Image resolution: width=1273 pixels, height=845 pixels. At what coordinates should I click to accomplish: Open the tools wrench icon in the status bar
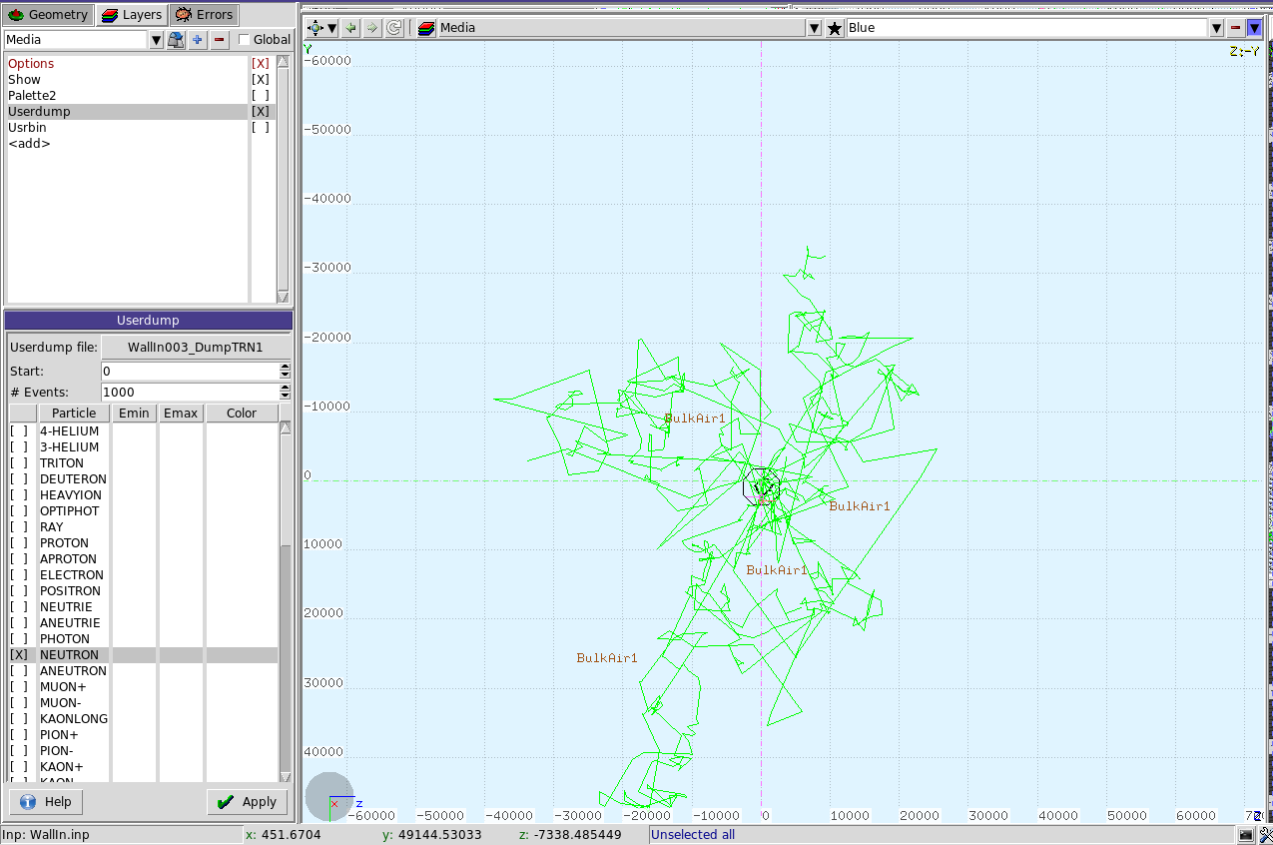click(x=1264, y=834)
